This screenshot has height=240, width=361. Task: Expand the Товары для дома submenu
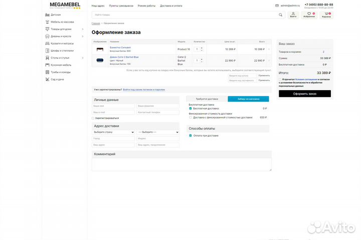pos(83,29)
